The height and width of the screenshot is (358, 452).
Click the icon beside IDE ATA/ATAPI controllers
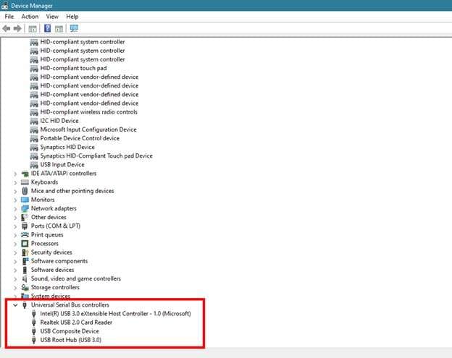[x=25, y=174]
